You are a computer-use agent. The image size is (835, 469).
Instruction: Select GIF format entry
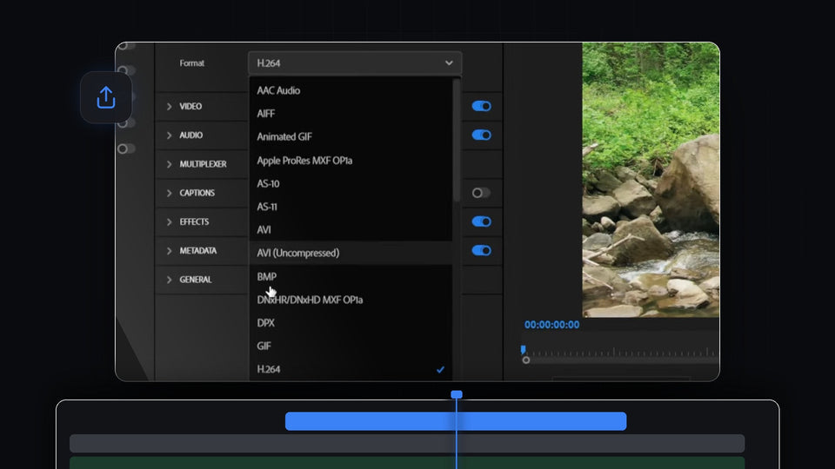pos(351,347)
